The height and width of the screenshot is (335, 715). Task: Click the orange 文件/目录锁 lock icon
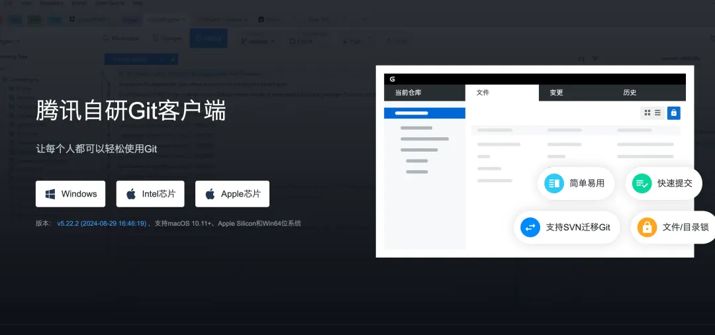[x=647, y=228]
